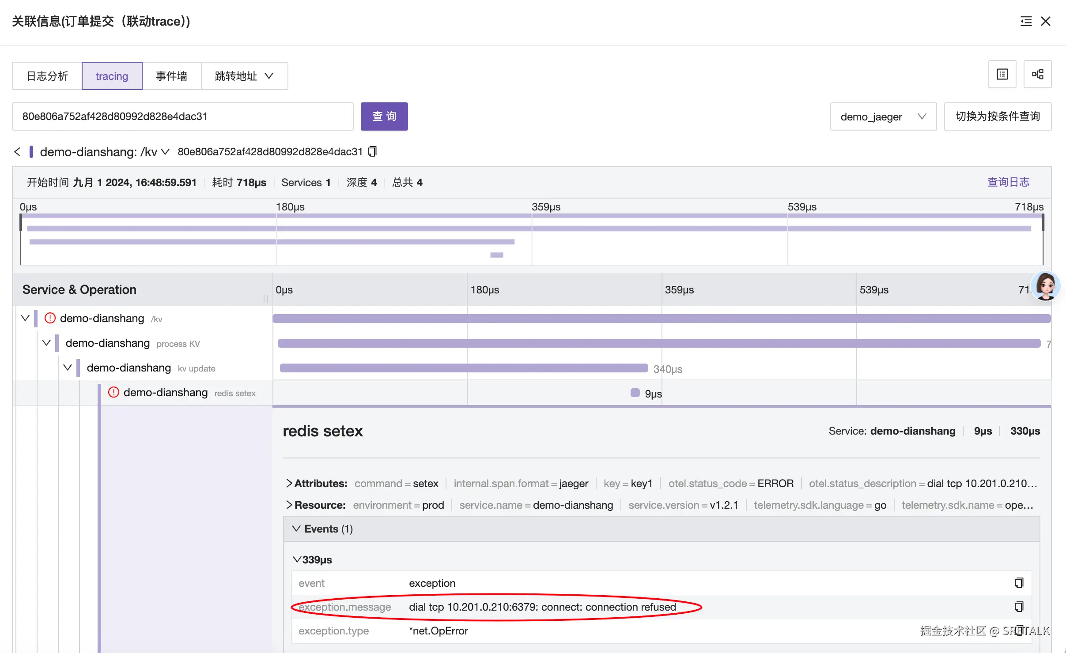Click the 查询 search button
Screen dimensions: 1066x653
(384, 116)
